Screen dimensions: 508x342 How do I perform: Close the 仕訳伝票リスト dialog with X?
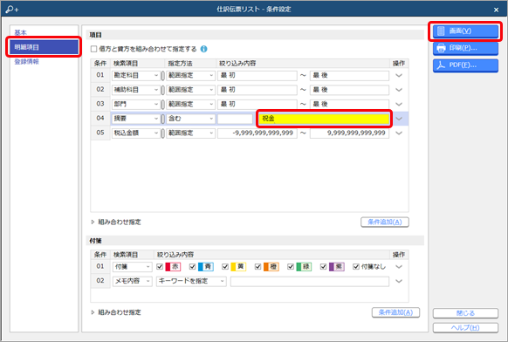tap(496, 10)
